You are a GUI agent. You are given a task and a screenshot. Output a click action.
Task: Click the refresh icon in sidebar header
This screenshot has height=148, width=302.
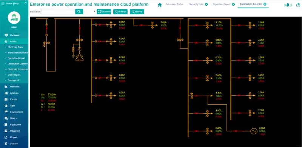[26, 3]
